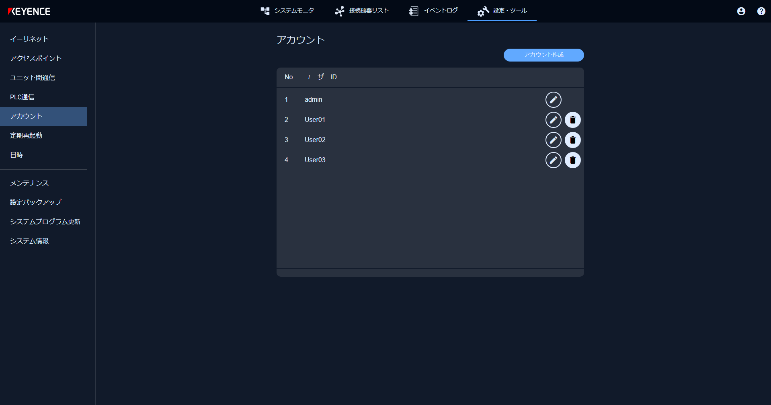771x405 pixels.
Task: Edit User01 using the pencil icon
Action: click(553, 119)
